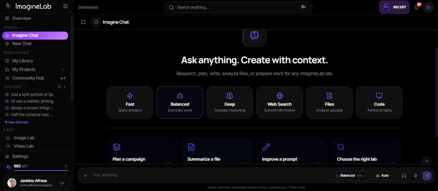
Task: Select the Fast mode card
Action: click(x=130, y=102)
